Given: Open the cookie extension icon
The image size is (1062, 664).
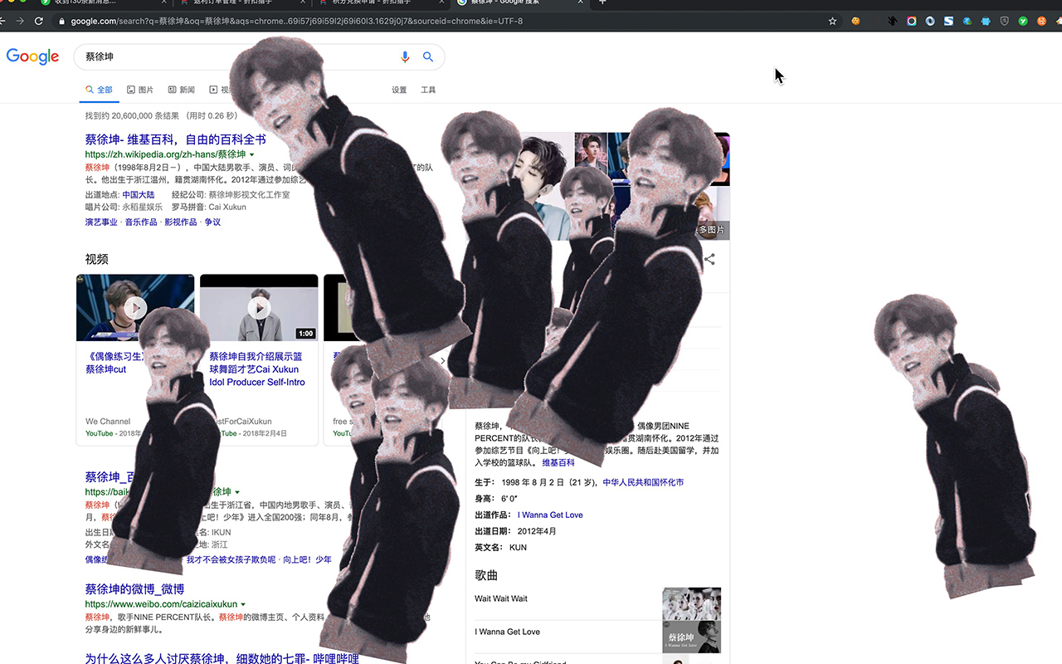Looking at the screenshot, I should 855,21.
